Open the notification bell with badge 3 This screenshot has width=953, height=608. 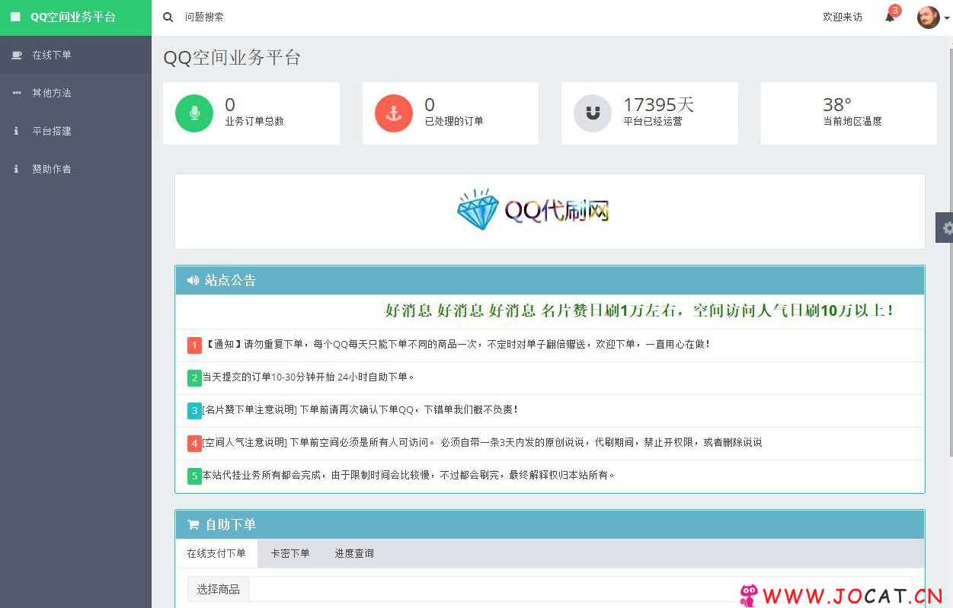pyautogui.click(x=891, y=15)
